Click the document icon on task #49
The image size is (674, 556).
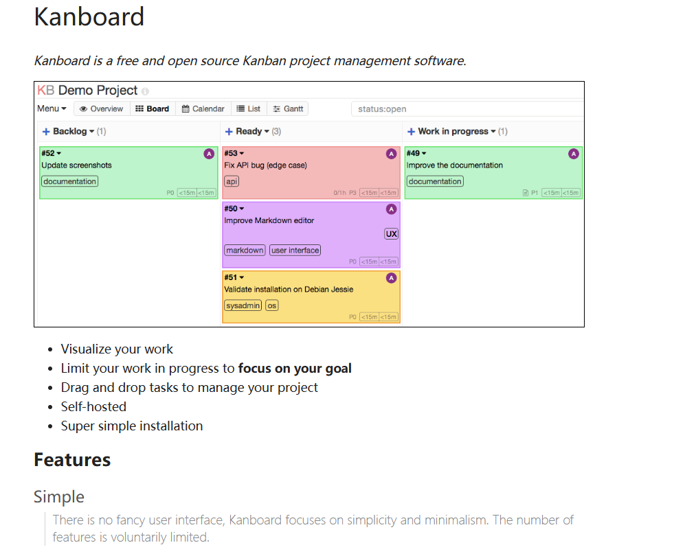(526, 194)
